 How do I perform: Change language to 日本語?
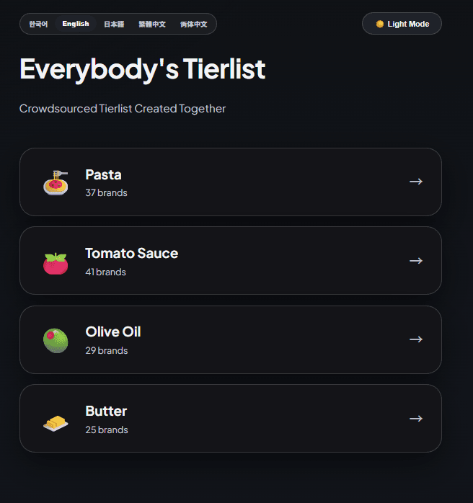point(114,24)
